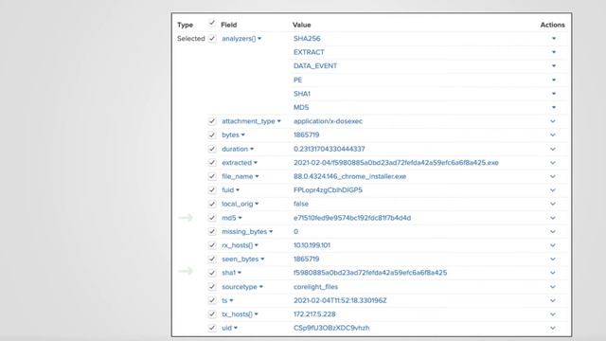Toggle the extracted field checkbox

click(x=212, y=162)
